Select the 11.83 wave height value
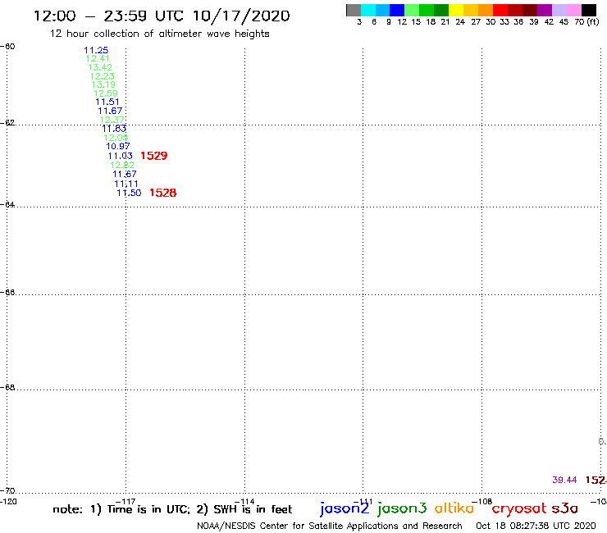 point(114,129)
